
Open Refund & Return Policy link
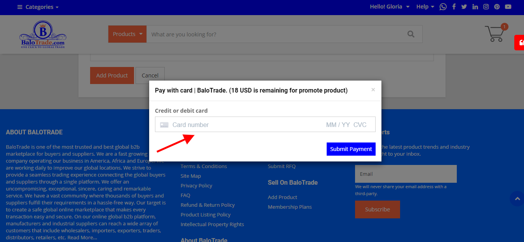coord(208,205)
